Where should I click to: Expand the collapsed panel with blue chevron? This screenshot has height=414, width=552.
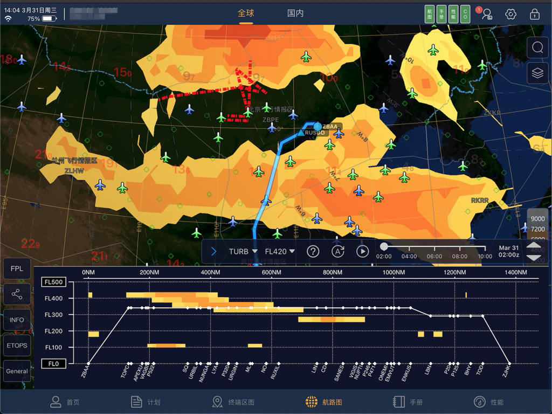[x=214, y=251]
